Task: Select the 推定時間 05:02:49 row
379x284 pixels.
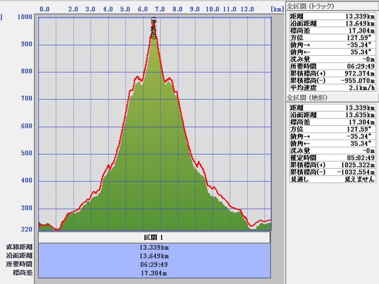Action: (x=332, y=158)
